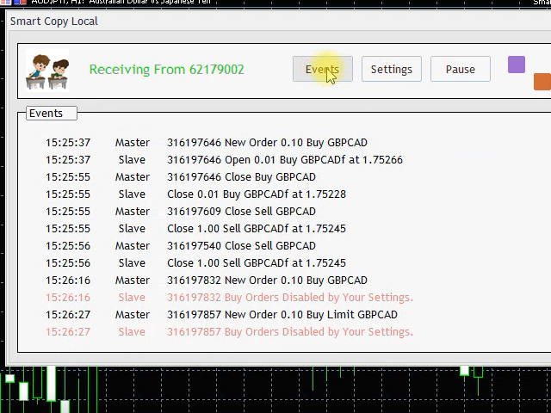Select the Master 316197609 Close Sell GBPCAD row
Image resolution: width=551 pixels, height=413 pixels.
[241, 212]
